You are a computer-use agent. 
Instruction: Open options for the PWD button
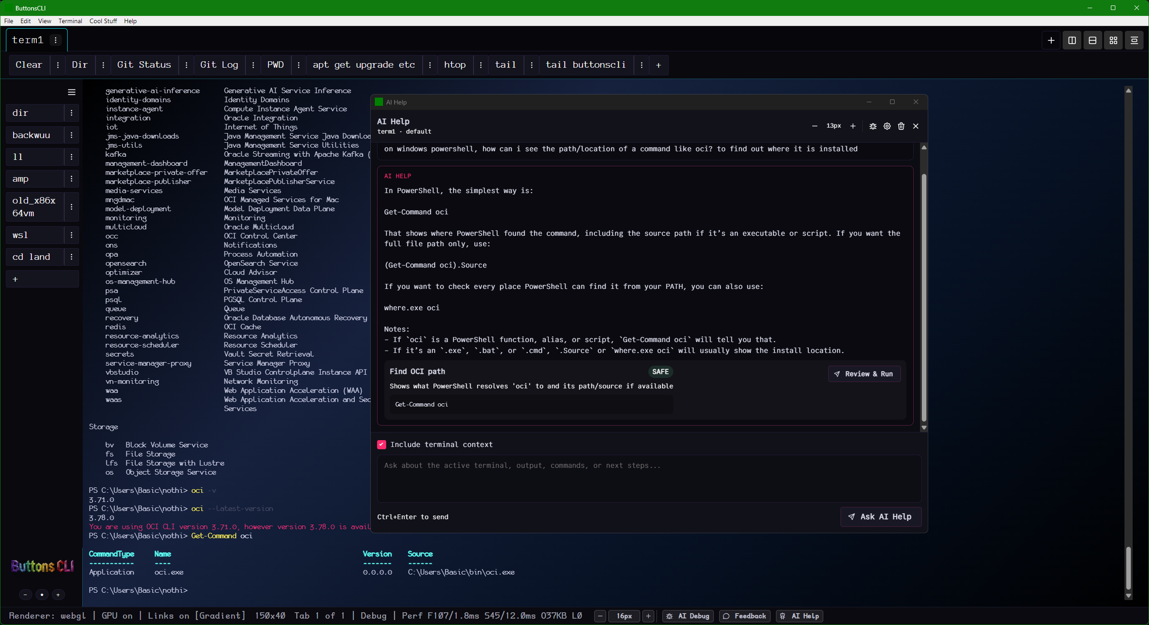point(298,65)
